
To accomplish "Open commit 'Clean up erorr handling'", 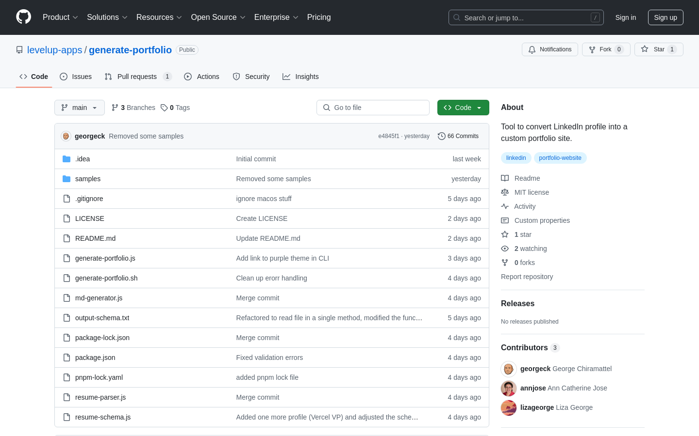I will click(271, 278).
